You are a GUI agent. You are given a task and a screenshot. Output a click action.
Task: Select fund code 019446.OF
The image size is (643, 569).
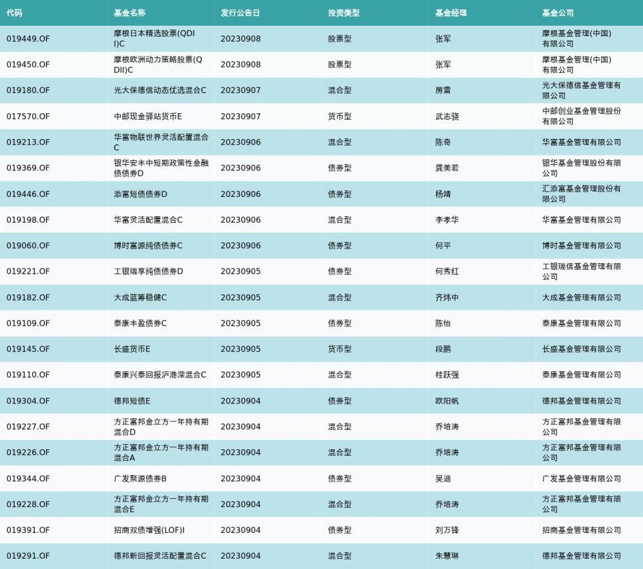click(28, 194)
